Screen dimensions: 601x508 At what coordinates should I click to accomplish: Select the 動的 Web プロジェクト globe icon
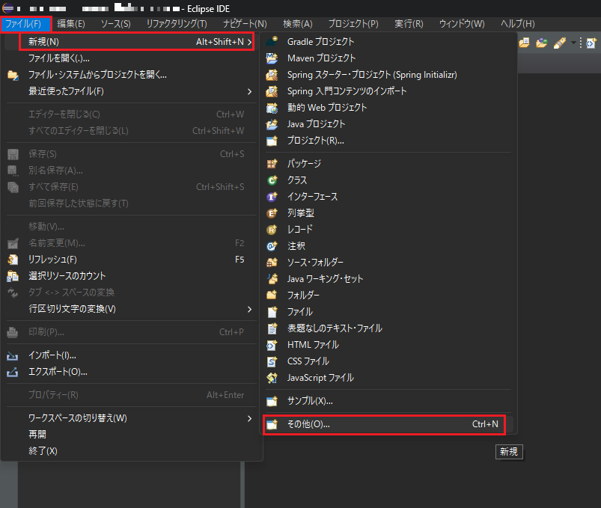pos(272,108)
